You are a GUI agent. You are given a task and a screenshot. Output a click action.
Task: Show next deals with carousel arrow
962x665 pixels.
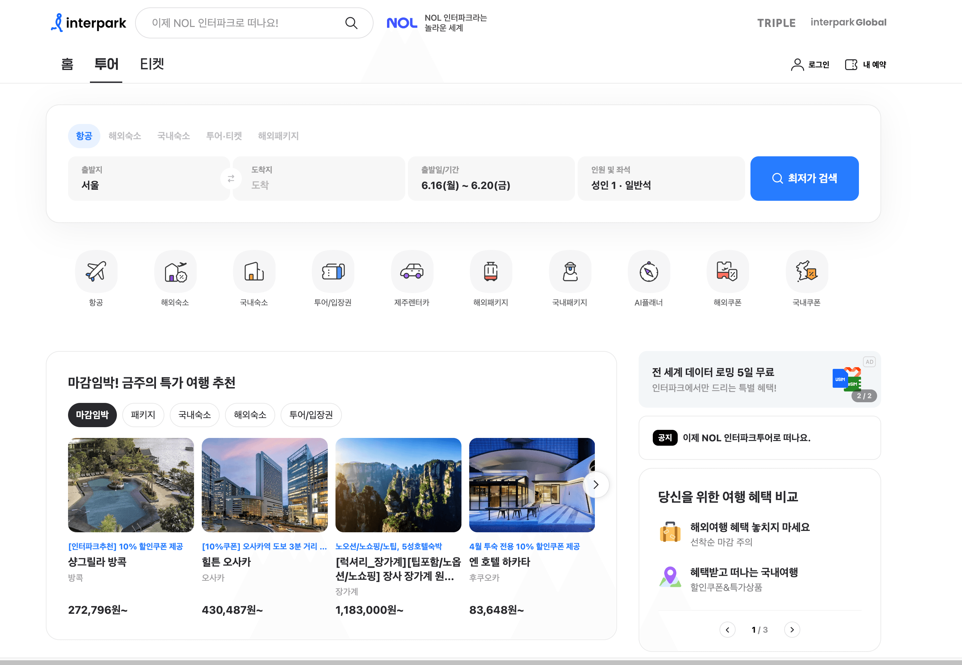click(x=596, y=484)
